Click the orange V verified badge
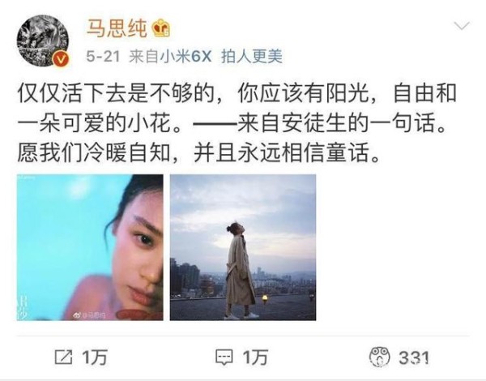This screenshot has height=381, width=486. (x=62, y=58)
